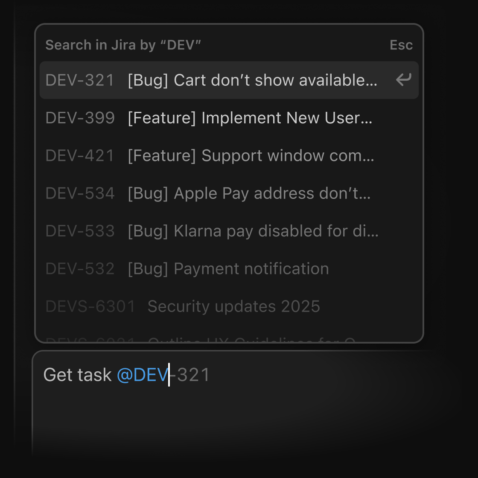Dismiss the search popup via Esc label

(x=401, y=45)
